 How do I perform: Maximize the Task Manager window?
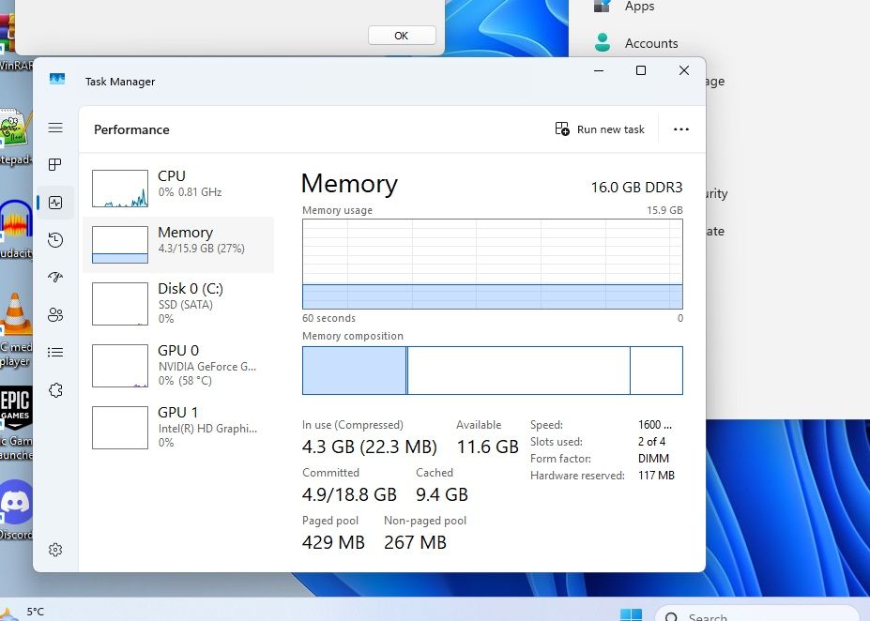tap(641, 70)
